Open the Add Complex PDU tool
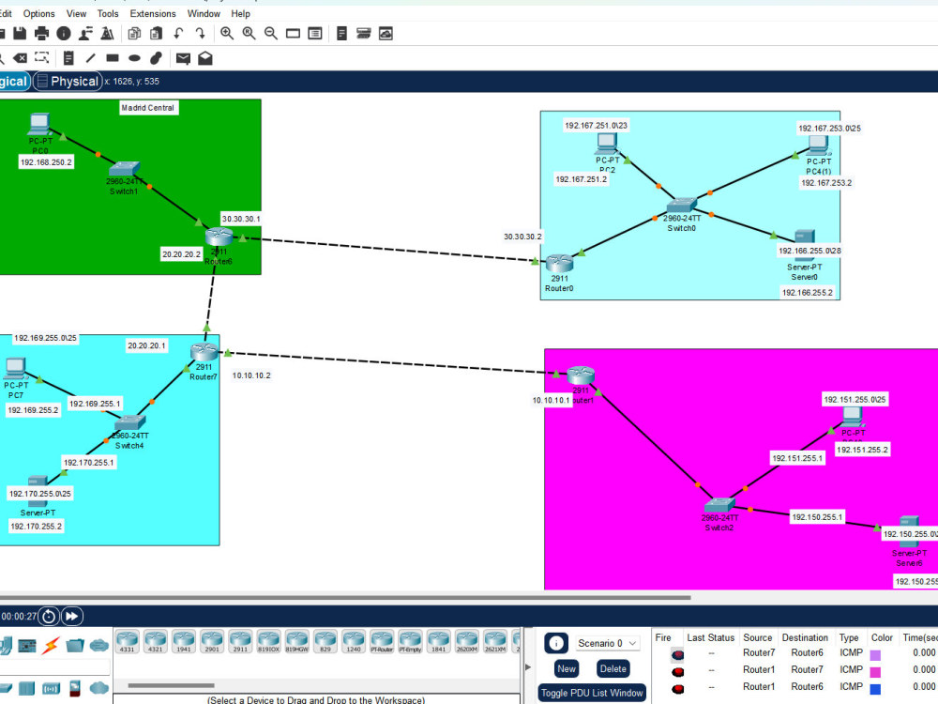Viewport: 938px width, 704px height. pyautogui.click(x=205, y=57)
